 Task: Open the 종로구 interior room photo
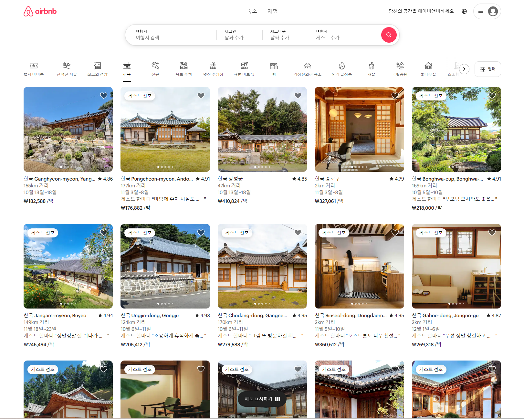[359, 129]
